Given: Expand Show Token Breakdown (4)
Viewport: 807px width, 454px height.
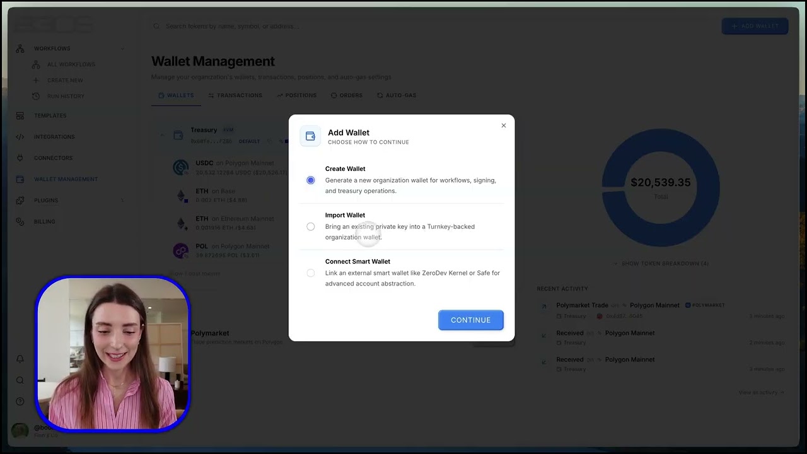Looking at the screenshot, I should click(661, 264).
